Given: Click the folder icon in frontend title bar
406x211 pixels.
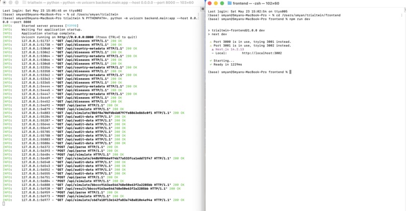Looking at the screenshot, I should (x=229, y=4).
